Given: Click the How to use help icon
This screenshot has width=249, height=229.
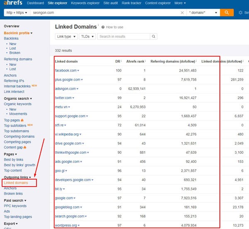Looking at the screenshot, I should click(x=103, y=27).
